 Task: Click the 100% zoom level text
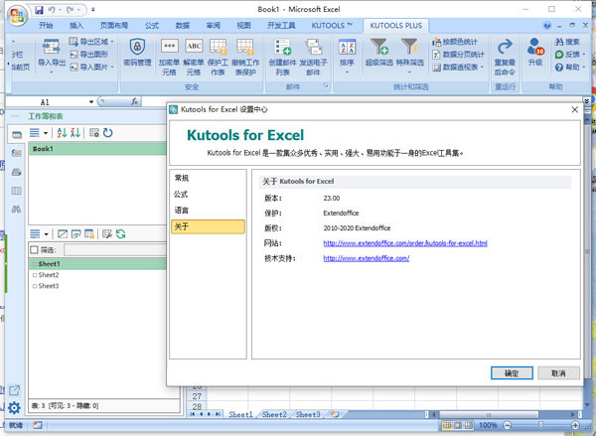[488, 425]
